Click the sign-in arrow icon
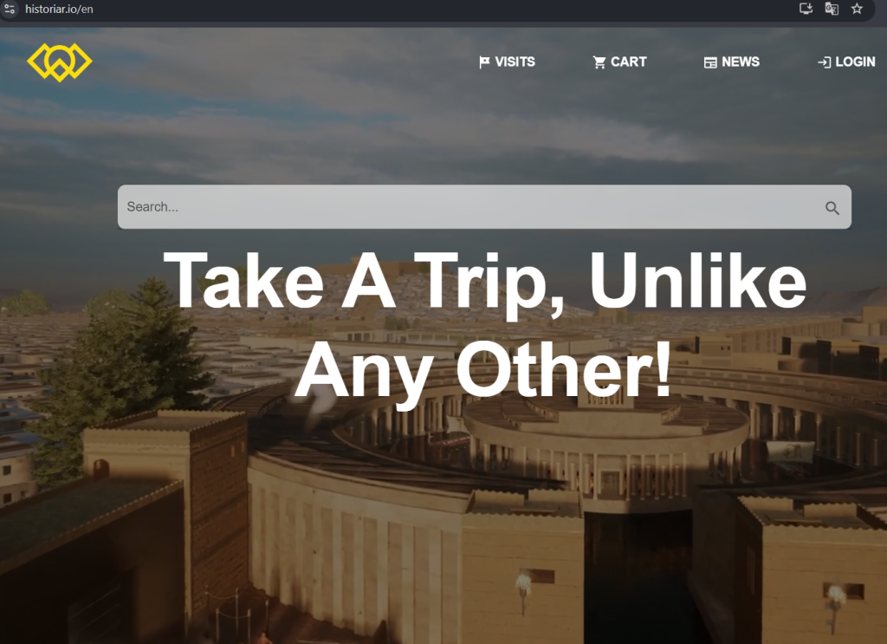 point(825,62)
